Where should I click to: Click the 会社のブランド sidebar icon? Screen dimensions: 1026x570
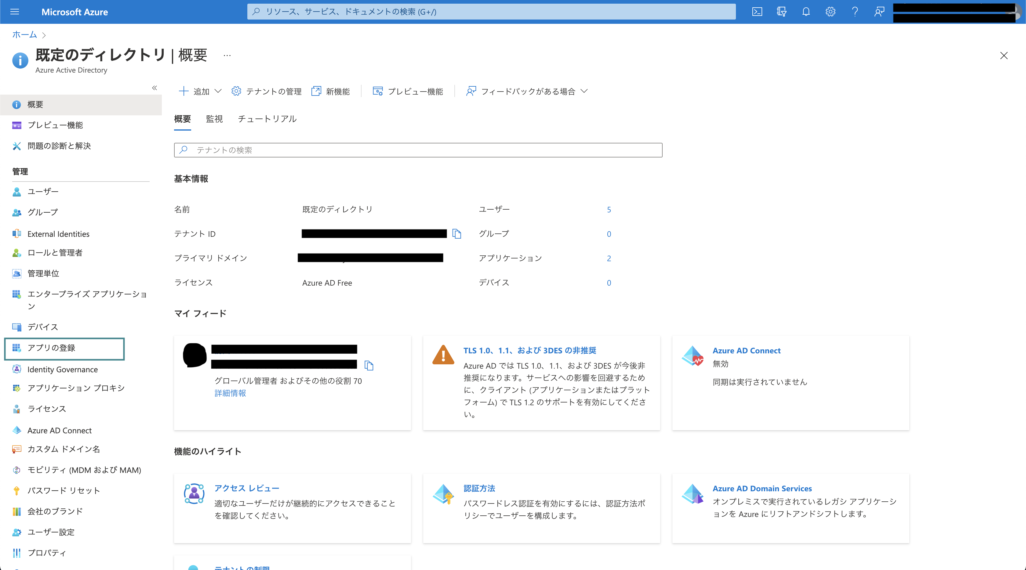point(16,511)
